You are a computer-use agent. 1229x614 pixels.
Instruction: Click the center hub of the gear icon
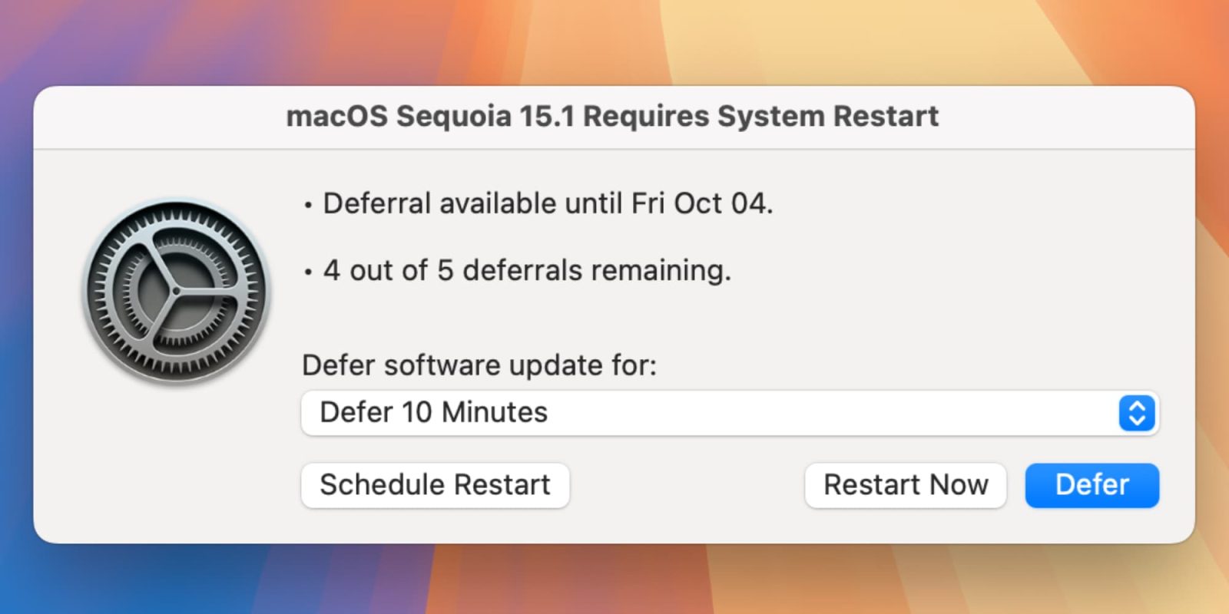pos(176,292)
